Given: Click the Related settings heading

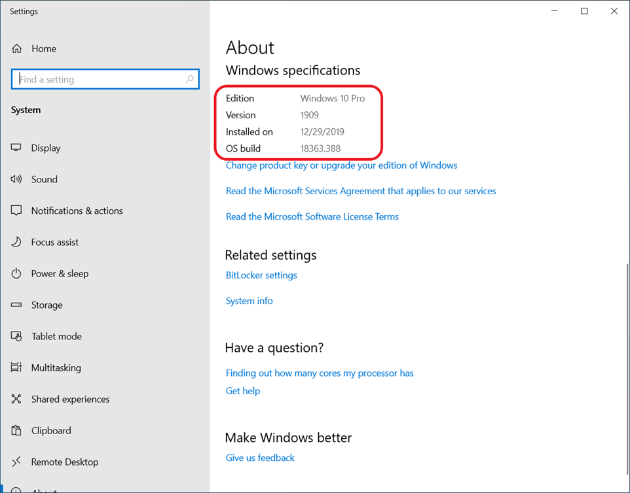Looking at the screenshot, I should (271, 255).
